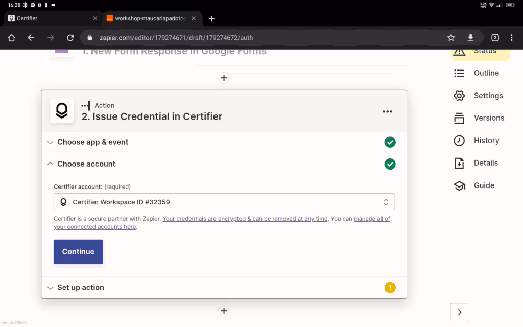This screenshot has height=327, width=523.
Task: Click the yellow warning icon on Set up action
Action: (390, 287)
